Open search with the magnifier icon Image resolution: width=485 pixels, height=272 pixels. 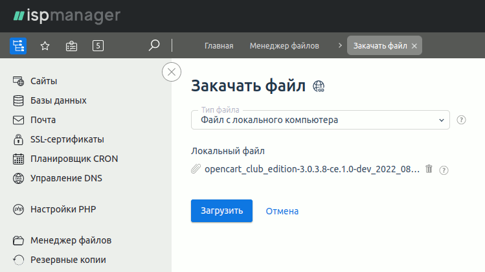pos(153,45)
